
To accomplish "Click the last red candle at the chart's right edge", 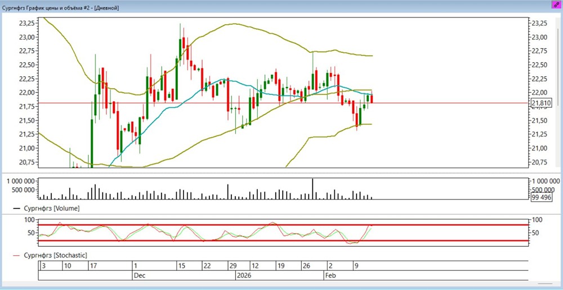I will (x=372, y=98).
